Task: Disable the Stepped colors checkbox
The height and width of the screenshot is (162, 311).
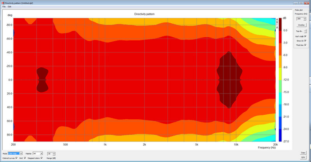Action: coord(42,159)
